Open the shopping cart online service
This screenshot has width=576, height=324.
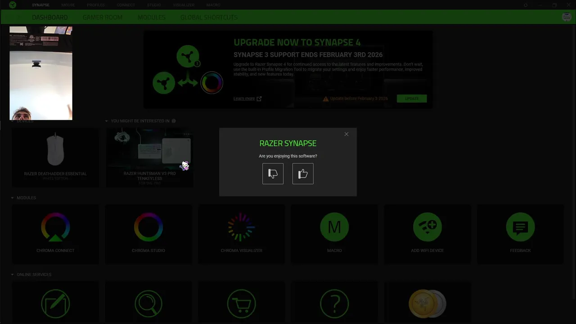coord(241,303)
